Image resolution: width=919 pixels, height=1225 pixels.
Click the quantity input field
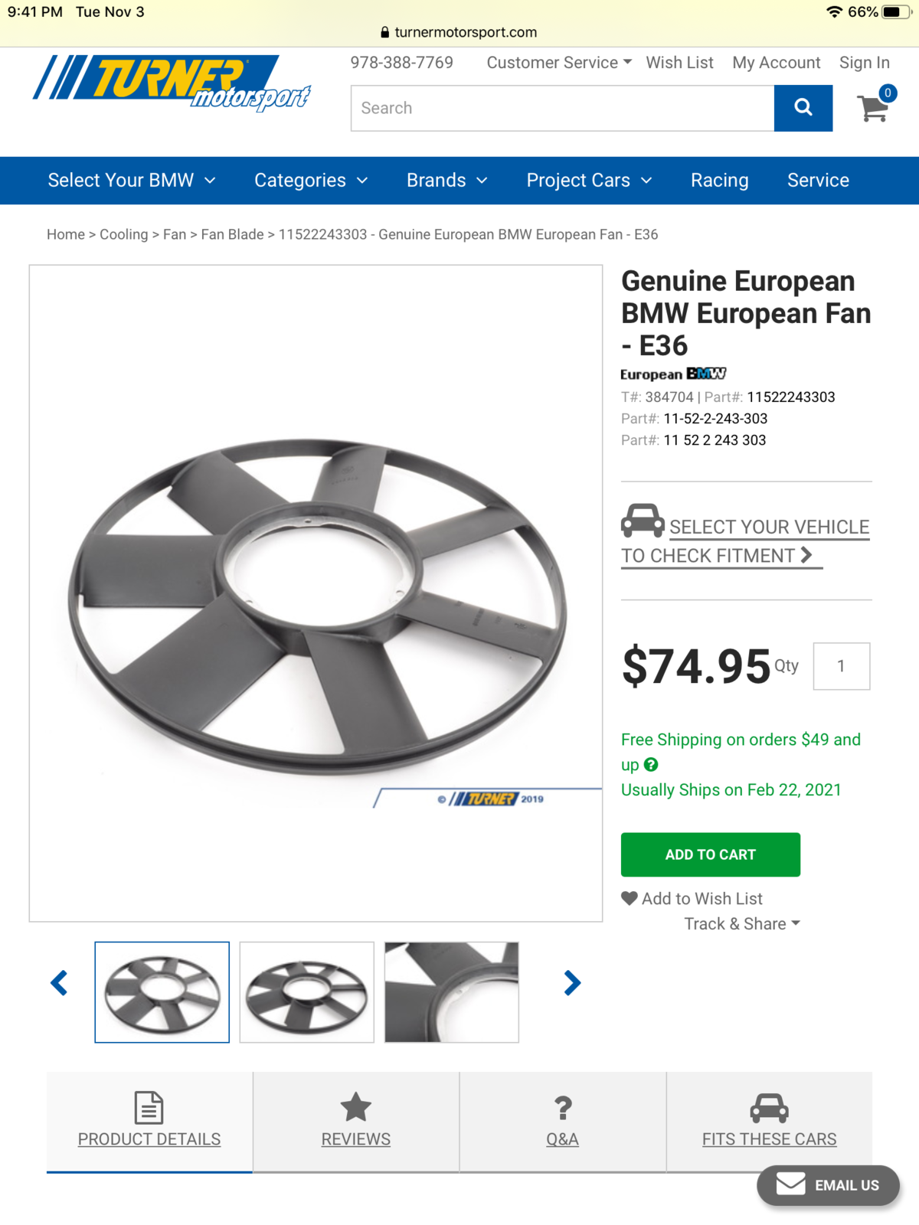(842, 666)
